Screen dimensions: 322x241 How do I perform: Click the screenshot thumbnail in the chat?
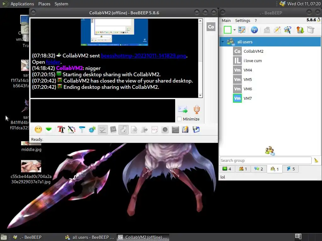pyautogui.click(x=114, y=32)
